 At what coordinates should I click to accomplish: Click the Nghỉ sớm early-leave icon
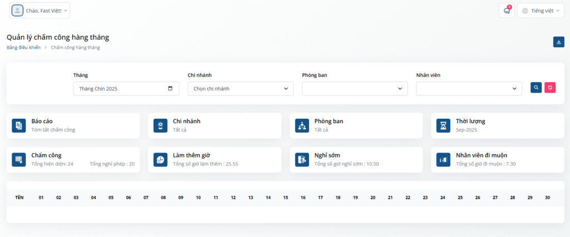pyautogui.click(x=302, y=159)
